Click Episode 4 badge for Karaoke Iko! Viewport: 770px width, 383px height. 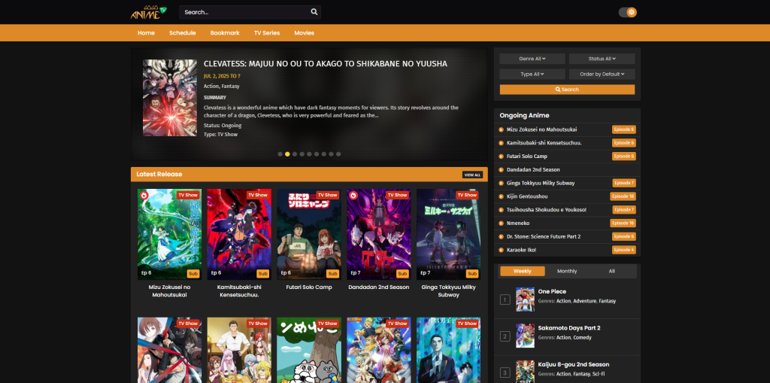coord(623,250)
